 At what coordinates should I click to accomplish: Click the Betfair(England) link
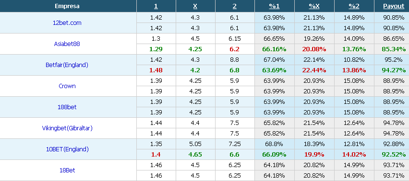[x=67, y=65]
